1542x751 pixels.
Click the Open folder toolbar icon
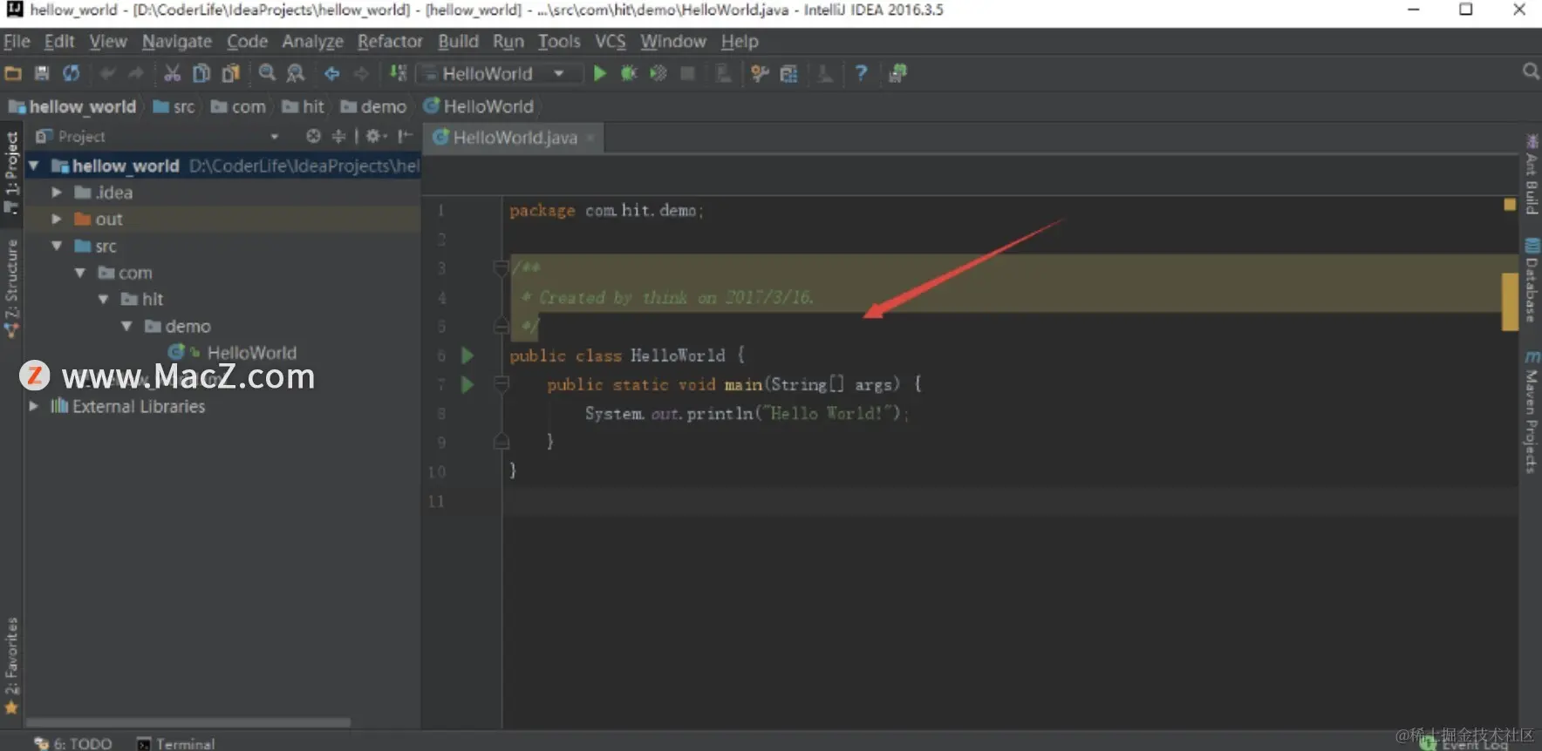(13, 74)
